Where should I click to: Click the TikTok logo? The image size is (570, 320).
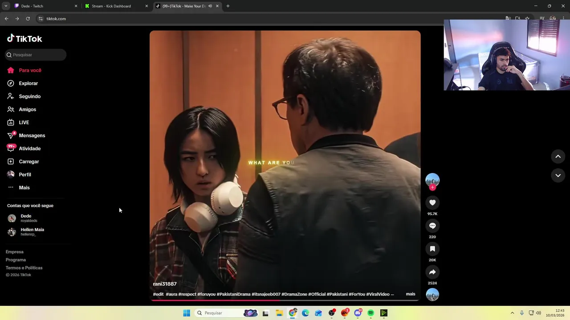(x=24, y=39)
